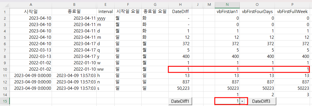Screen dimensions: 312x106
Task: Click the 'vbFirstFourDays' header cell
Action: coord(257,12)
